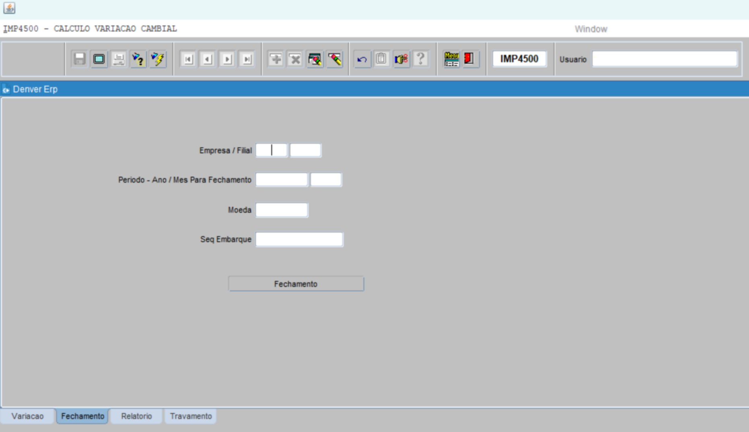This screenshot has height=432, width=749.
Task: Click the print icon in toolbar
Action: click(x=119, y=59)
